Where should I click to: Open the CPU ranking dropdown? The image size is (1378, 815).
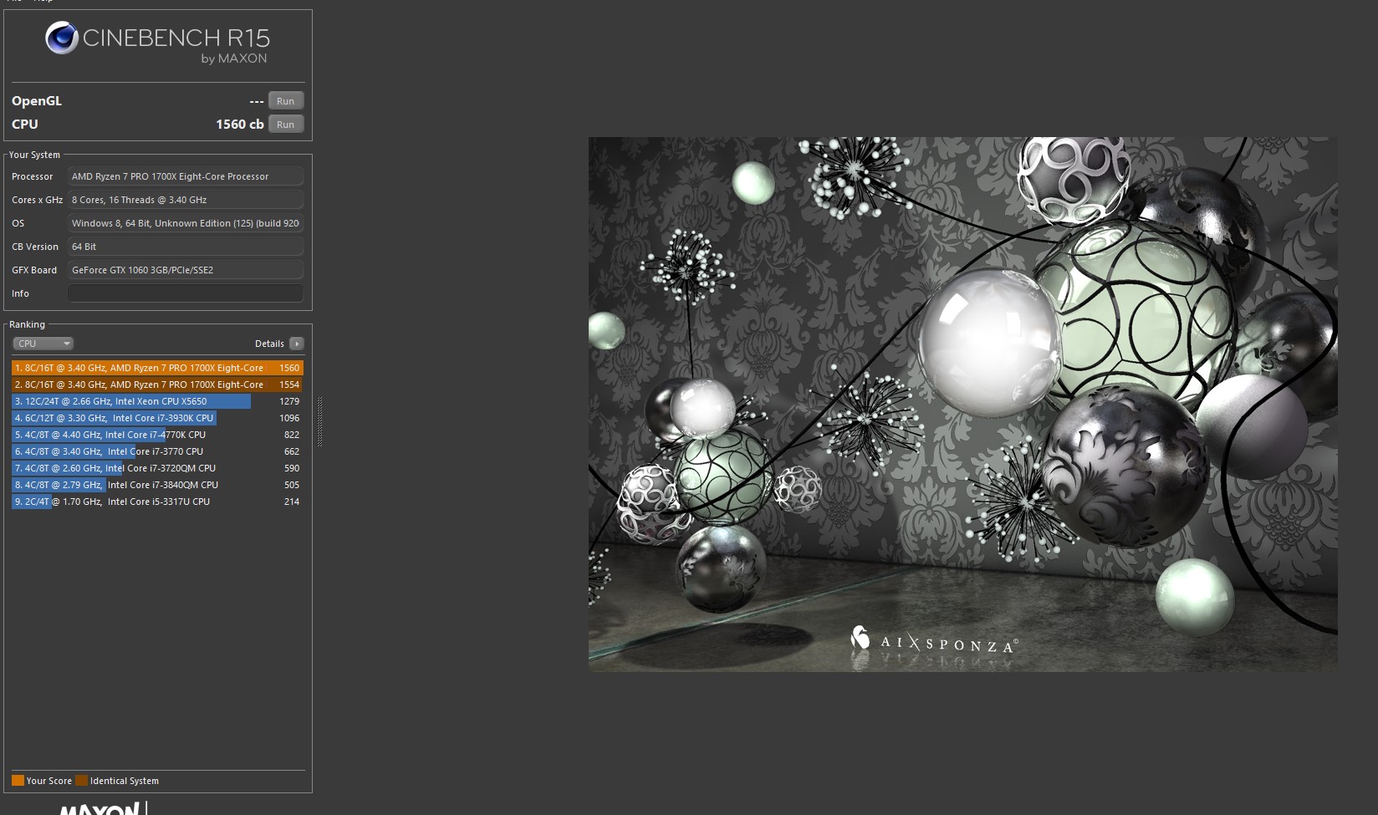[x=43, y=344]
